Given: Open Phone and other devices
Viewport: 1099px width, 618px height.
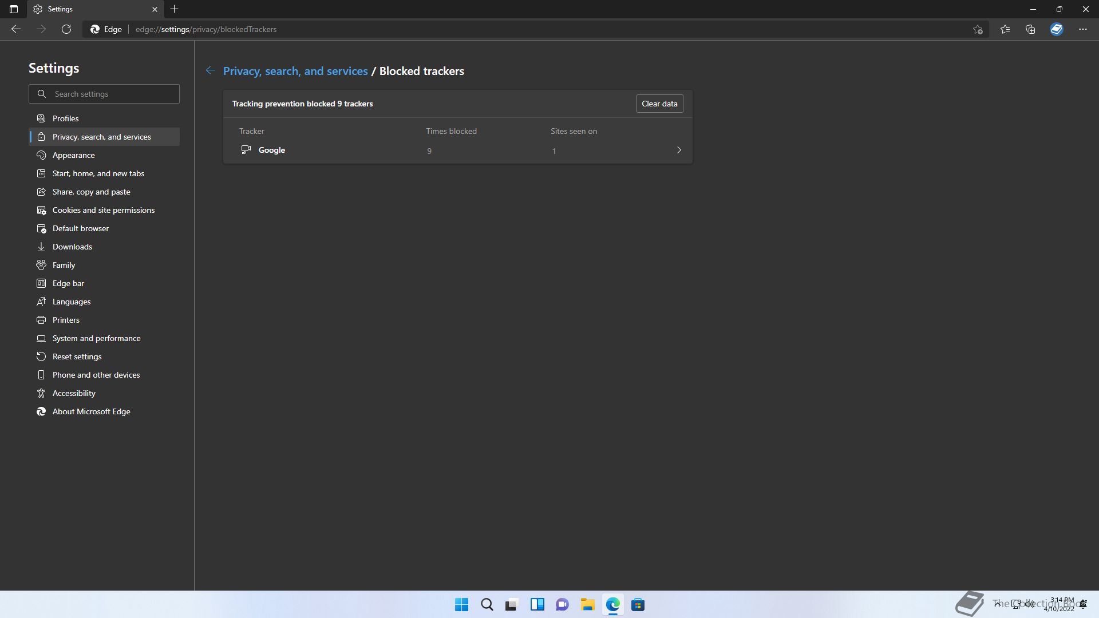Looking at the screenshot, I should coord(104,375).
